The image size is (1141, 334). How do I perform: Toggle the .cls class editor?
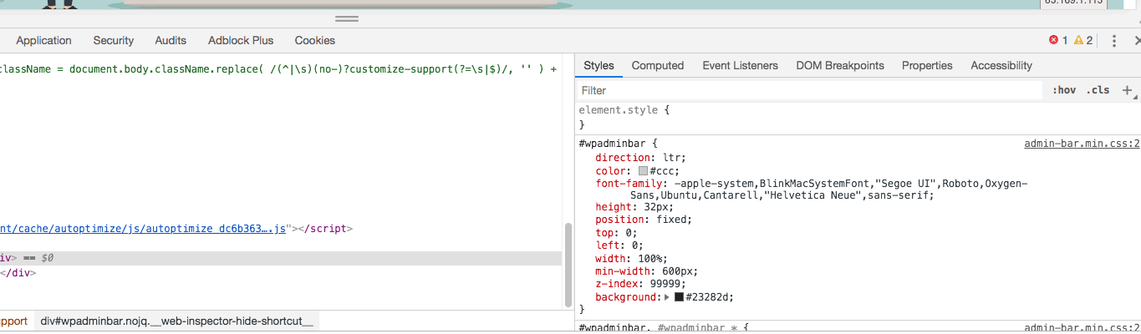(x=1098, y=90)
